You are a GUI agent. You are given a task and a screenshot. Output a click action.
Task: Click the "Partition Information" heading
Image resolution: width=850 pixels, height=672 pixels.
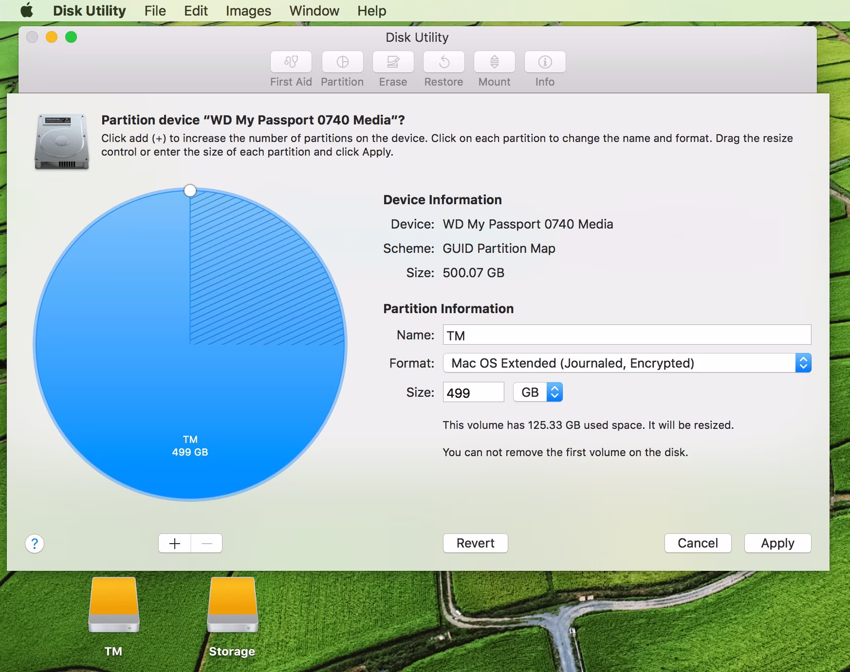click(x=448, y=309)
